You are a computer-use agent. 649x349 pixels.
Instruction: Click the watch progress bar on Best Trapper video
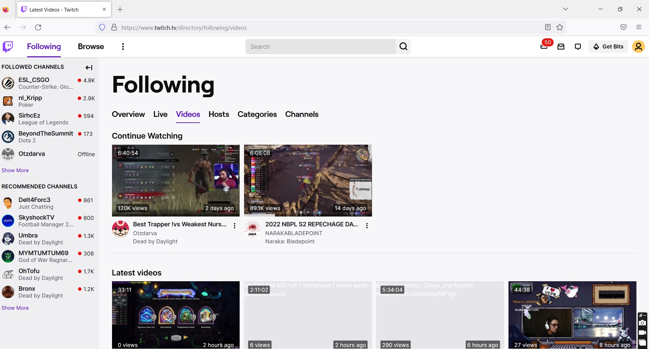coord(175,214)
